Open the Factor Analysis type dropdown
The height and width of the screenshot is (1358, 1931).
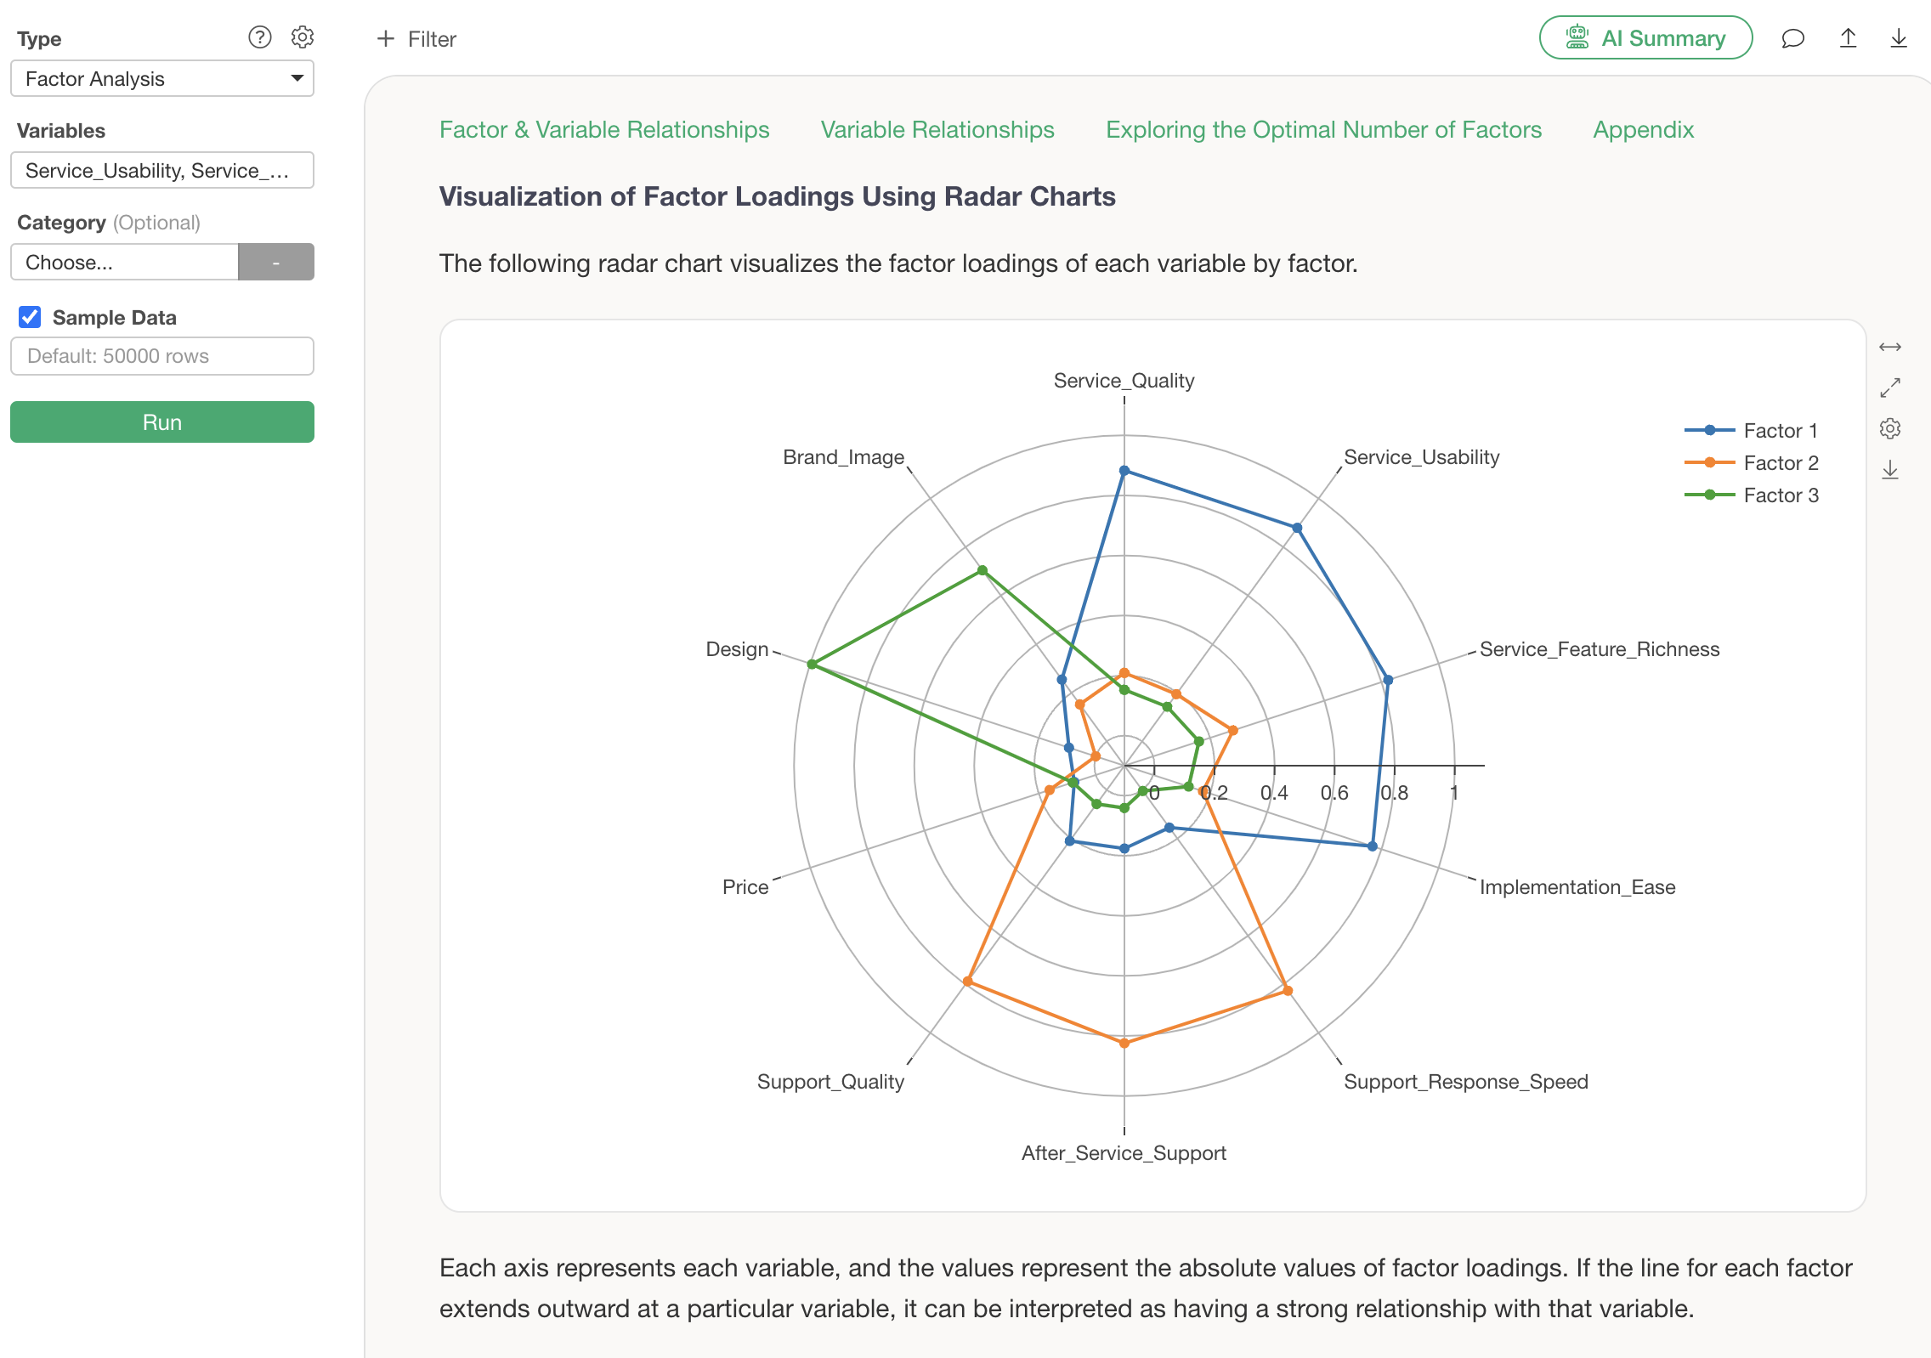point(161,78)
